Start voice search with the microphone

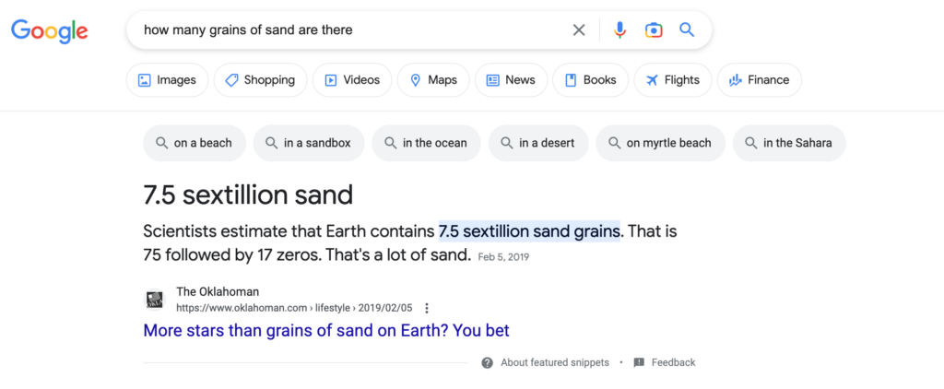619,30
